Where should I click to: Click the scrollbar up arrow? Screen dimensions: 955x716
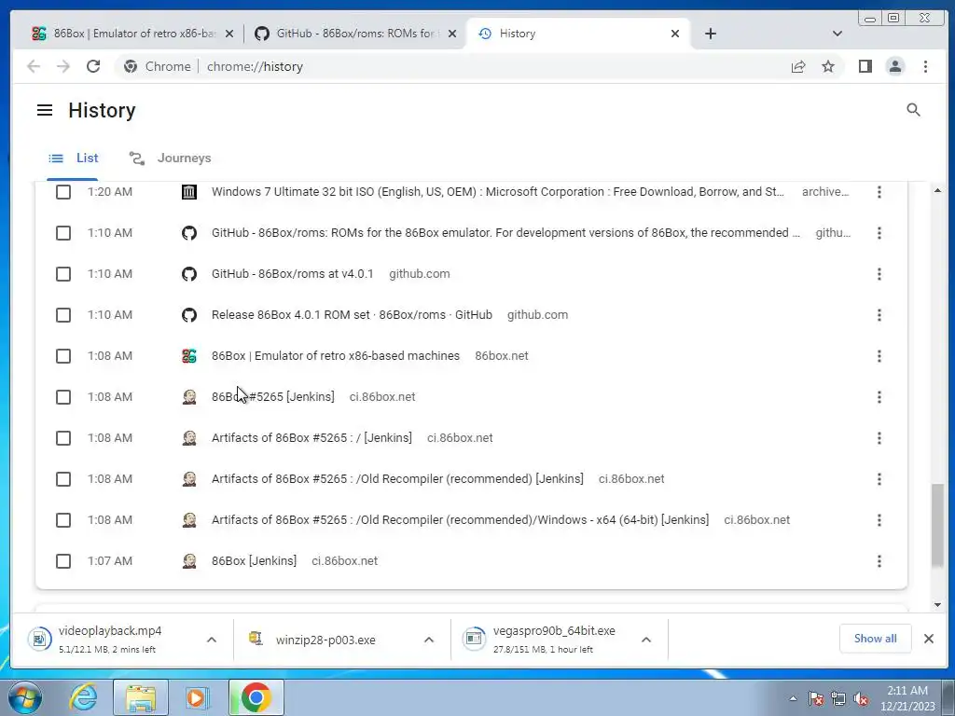click(937, 190)
